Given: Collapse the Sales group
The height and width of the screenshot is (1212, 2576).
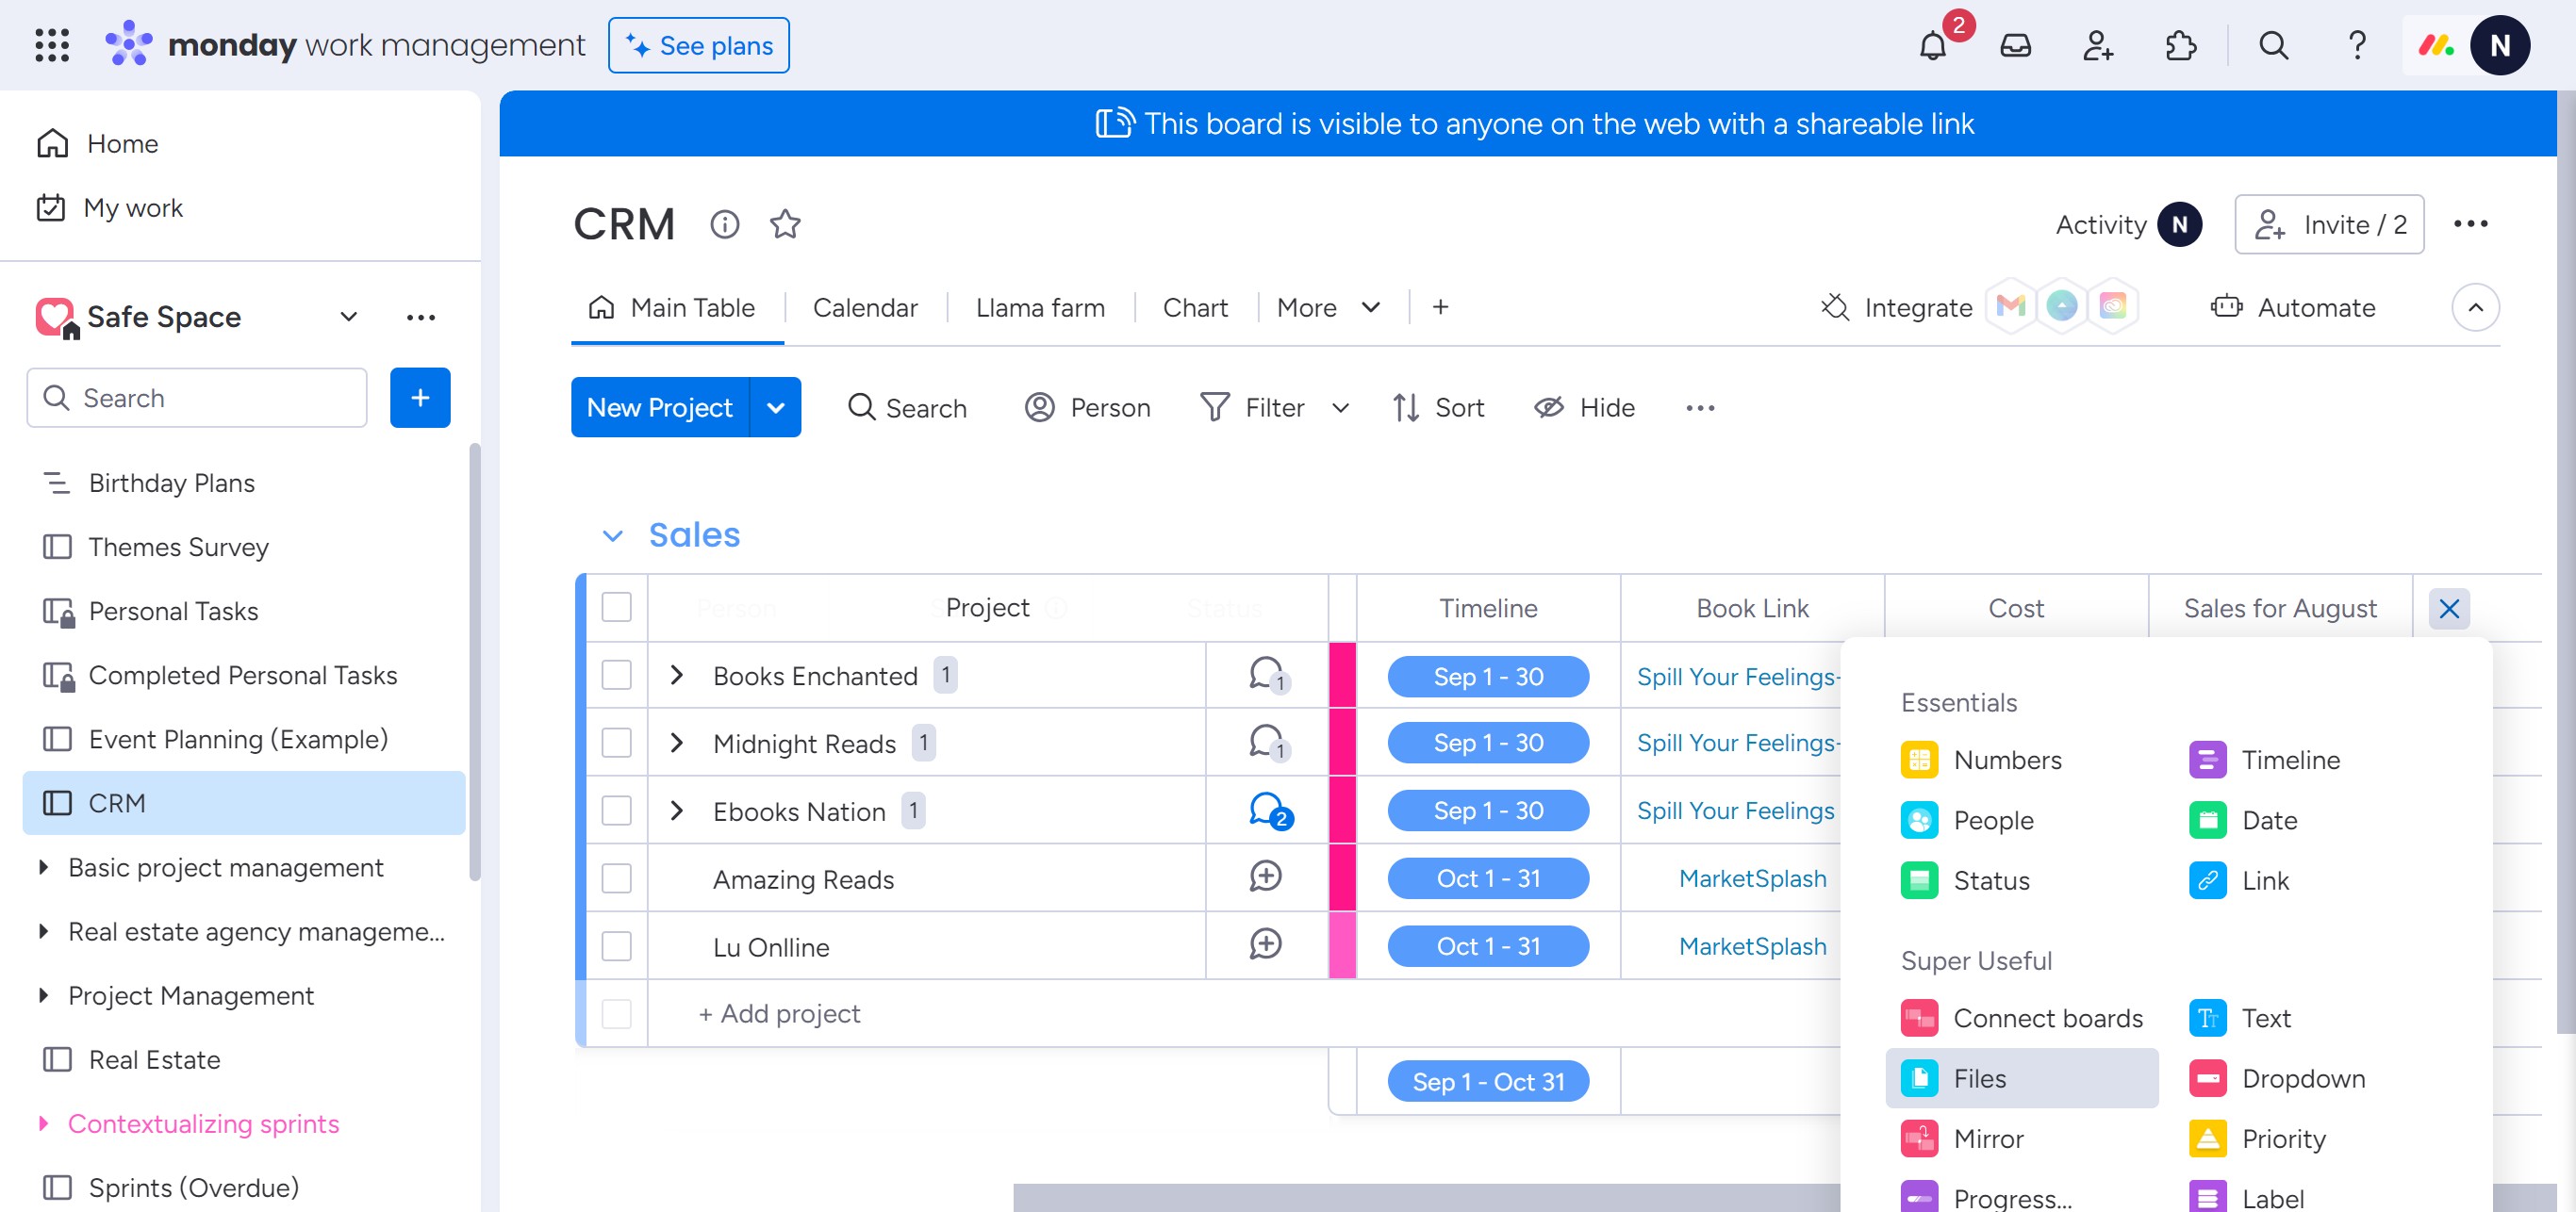Looking at the screenshot, I should tap(613, 535).
